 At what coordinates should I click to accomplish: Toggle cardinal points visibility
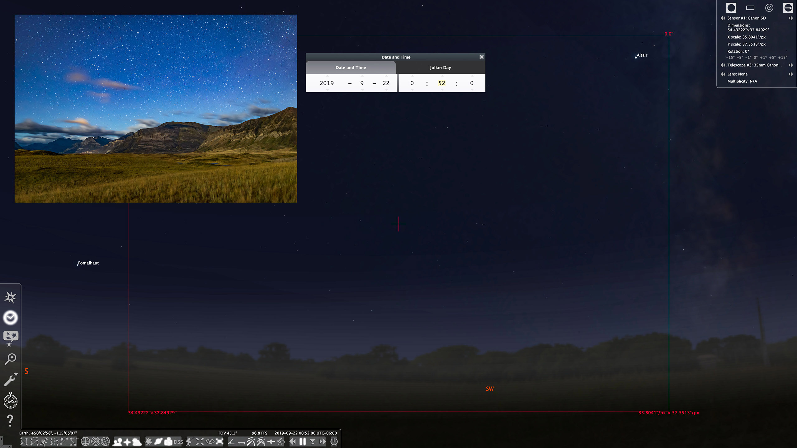point(127,441)
